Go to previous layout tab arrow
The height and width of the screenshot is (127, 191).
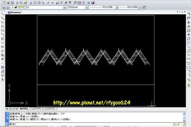pos(10,109)
